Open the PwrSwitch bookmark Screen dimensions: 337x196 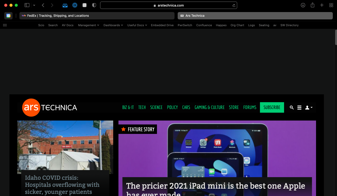point(185,25)
